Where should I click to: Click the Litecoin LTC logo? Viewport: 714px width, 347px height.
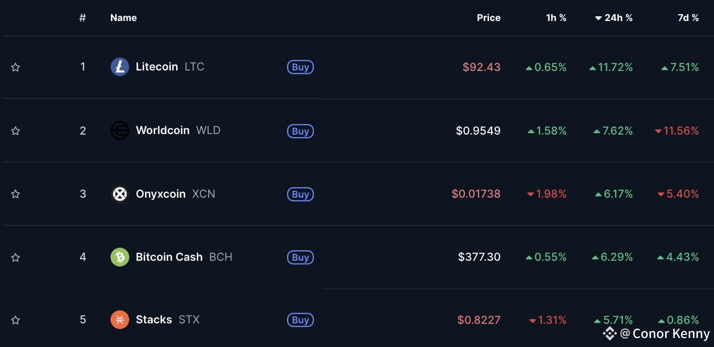pyautogui.click(x=119, y=67)
